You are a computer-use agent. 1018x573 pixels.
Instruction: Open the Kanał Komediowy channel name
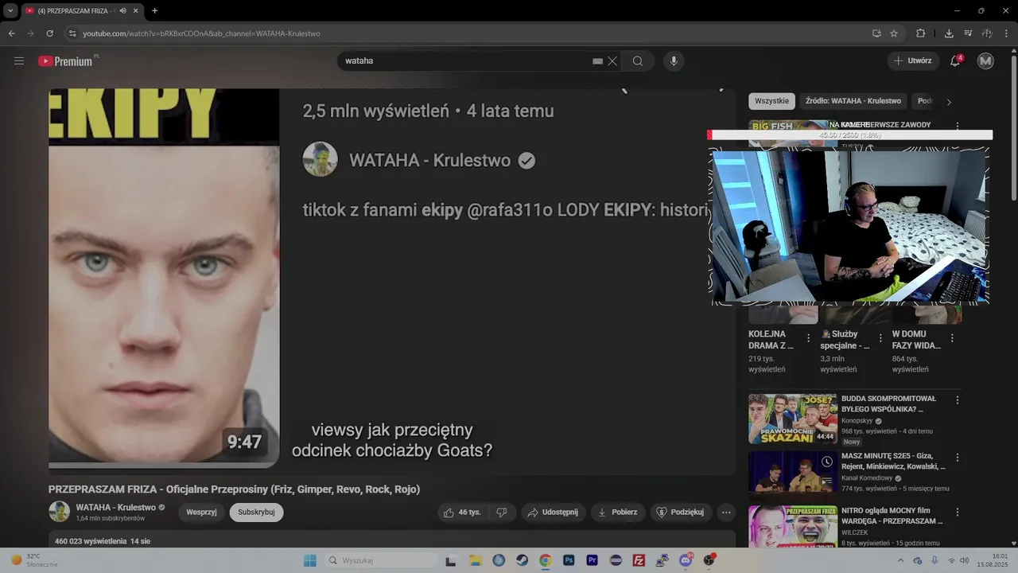pos(867,478)
